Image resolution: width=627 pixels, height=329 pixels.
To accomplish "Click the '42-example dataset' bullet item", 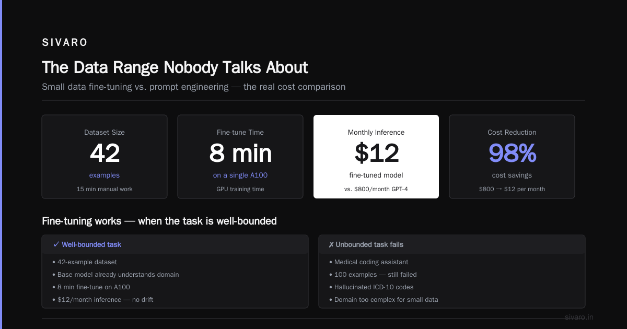I will click(85, 262).
